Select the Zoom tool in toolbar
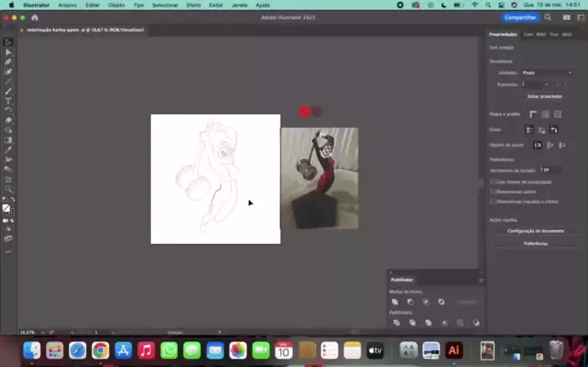 8,189
